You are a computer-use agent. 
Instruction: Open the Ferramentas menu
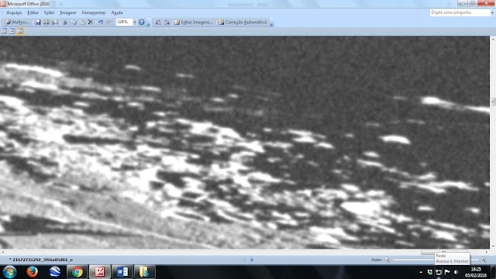coord(94,12)
